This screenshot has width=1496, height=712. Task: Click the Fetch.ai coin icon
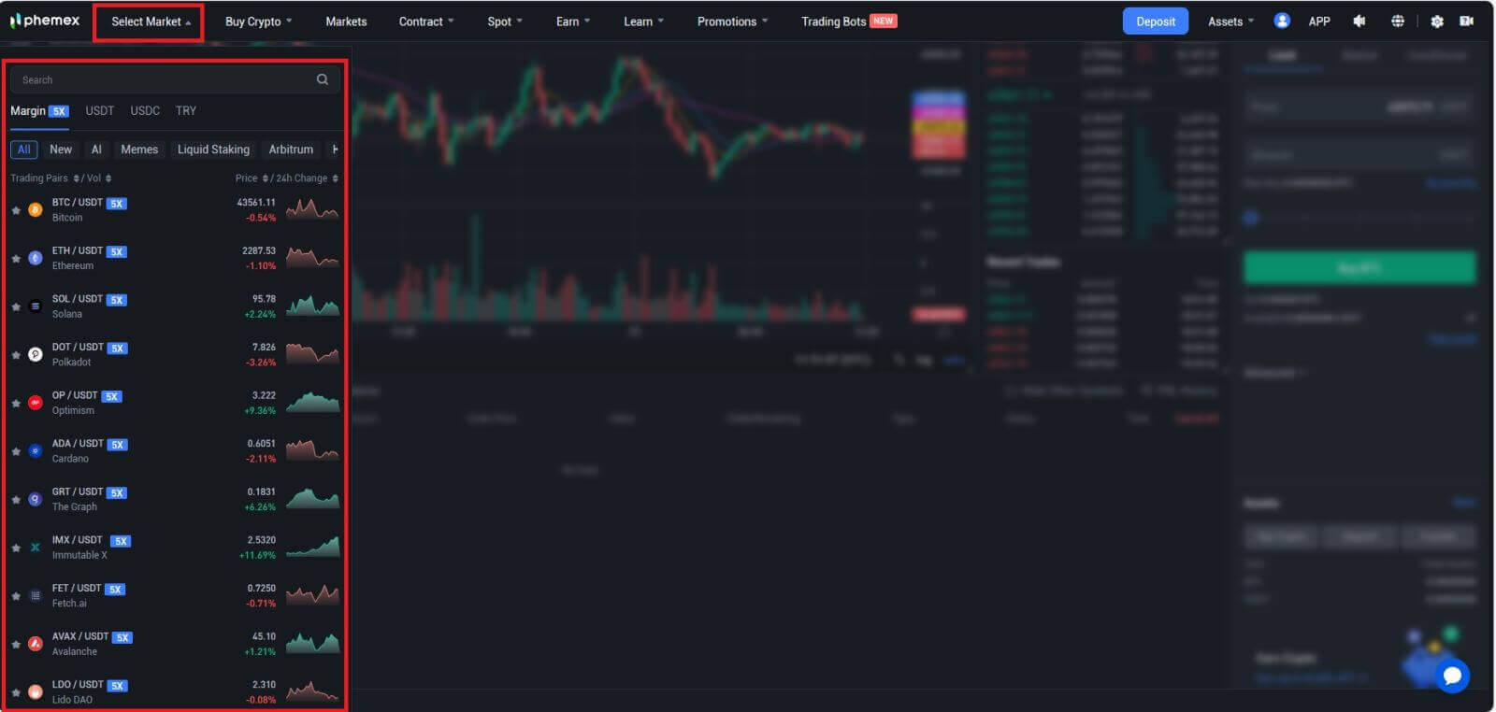point(36,595)
